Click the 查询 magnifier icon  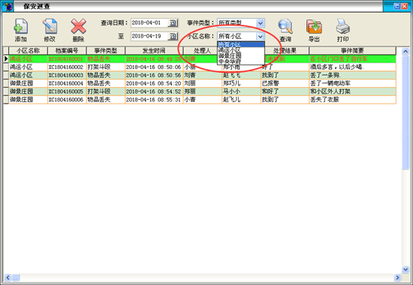285,26
